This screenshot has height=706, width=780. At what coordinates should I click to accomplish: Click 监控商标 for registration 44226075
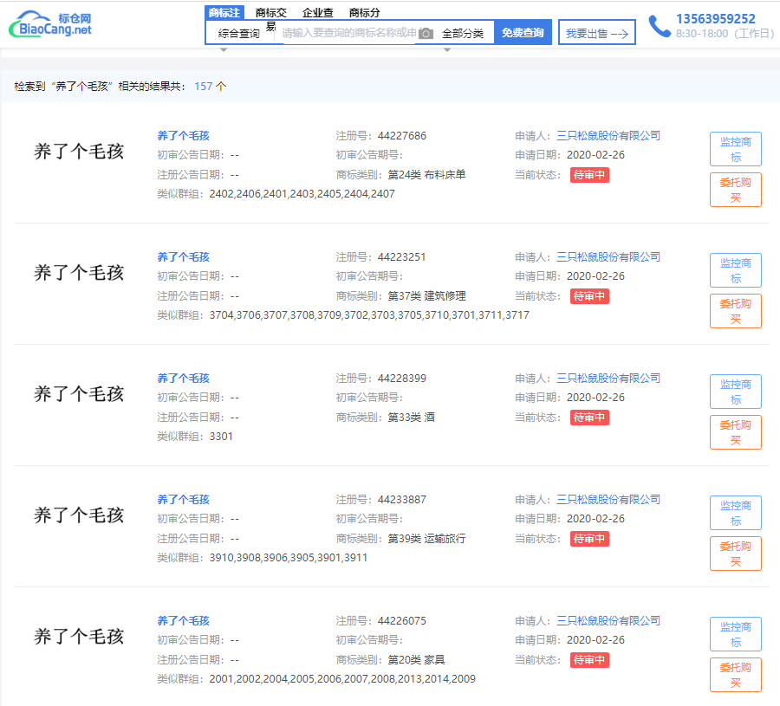point(736,634)
